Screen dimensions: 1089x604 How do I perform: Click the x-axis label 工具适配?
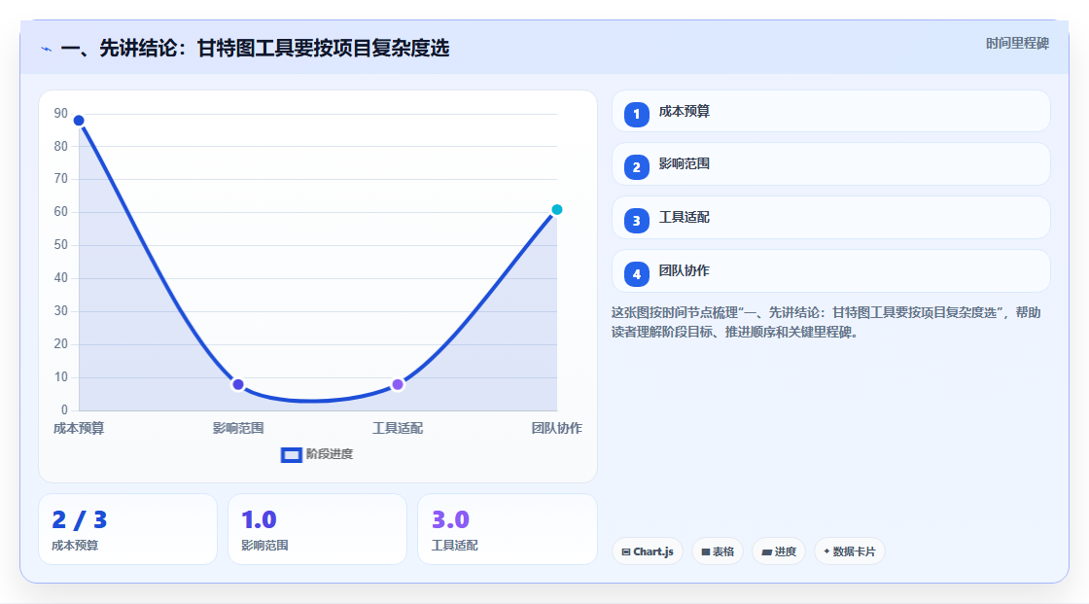pyautogui.click(x=398, y=429)
